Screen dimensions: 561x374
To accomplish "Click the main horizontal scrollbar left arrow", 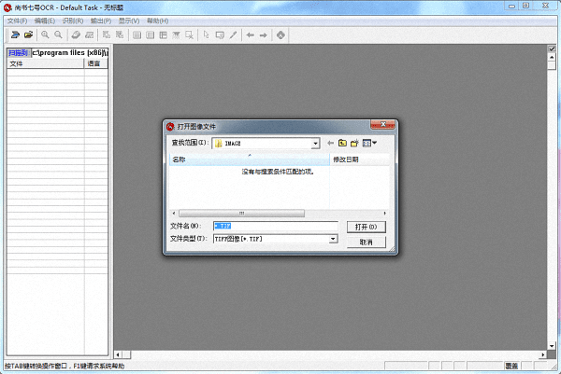I will [x=118, y=354].
